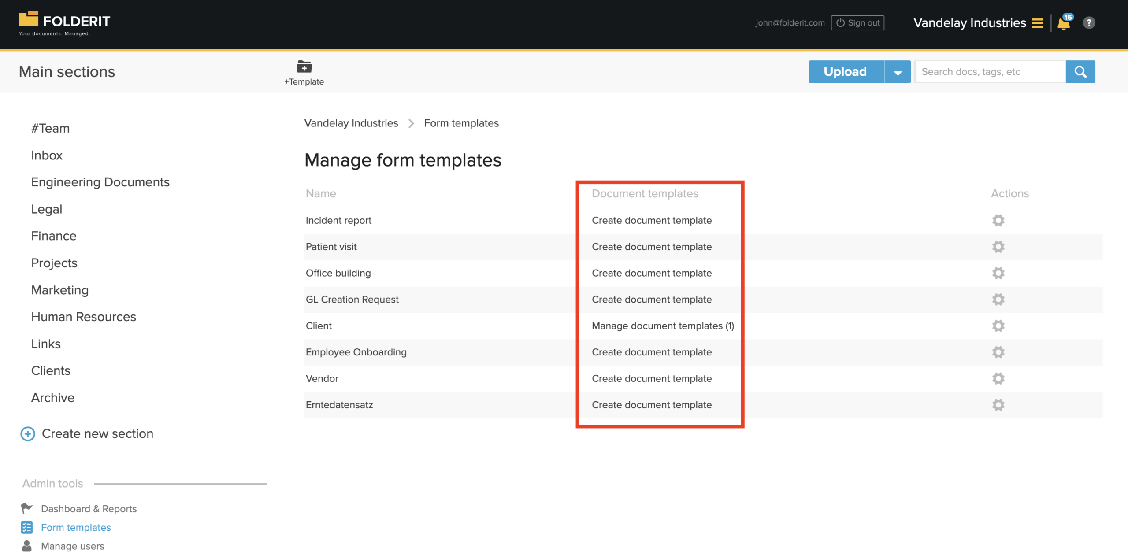Click the Office building form name
The height and width of the screenshot is (555, 1128).
click(x=338, y=273)
